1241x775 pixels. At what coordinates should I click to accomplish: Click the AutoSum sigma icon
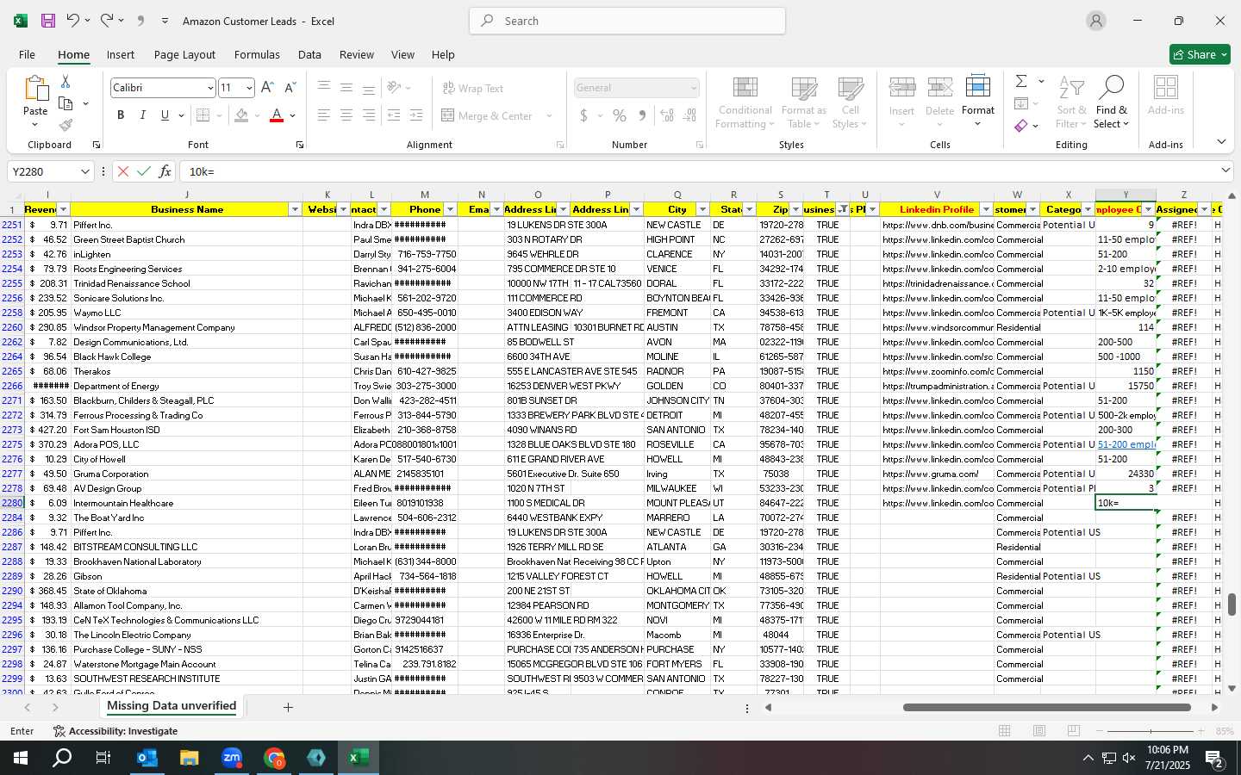click(x=1021, y=81)
